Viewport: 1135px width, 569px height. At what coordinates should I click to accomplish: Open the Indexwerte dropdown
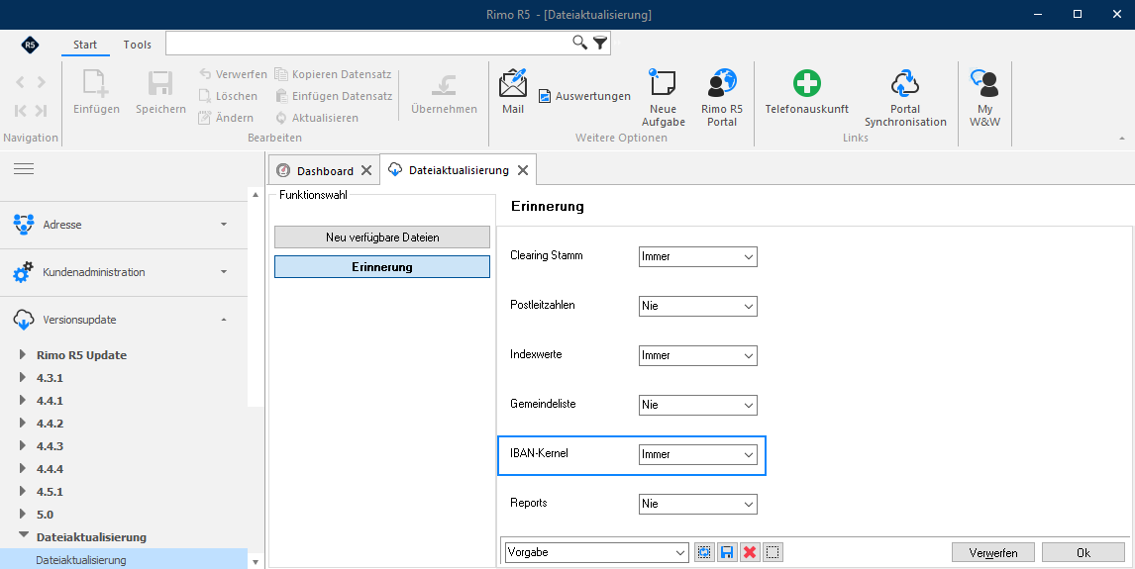[698, 355]
